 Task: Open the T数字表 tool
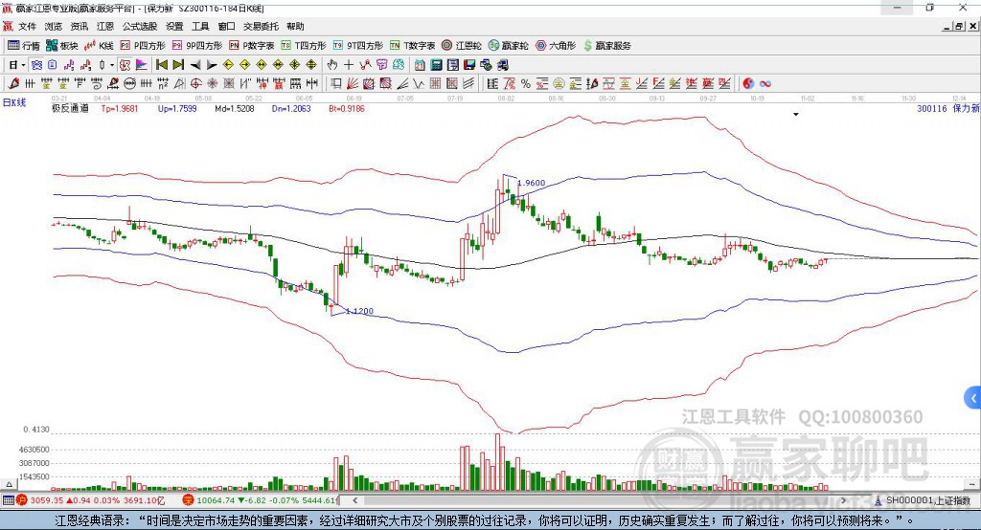point(412,46)
